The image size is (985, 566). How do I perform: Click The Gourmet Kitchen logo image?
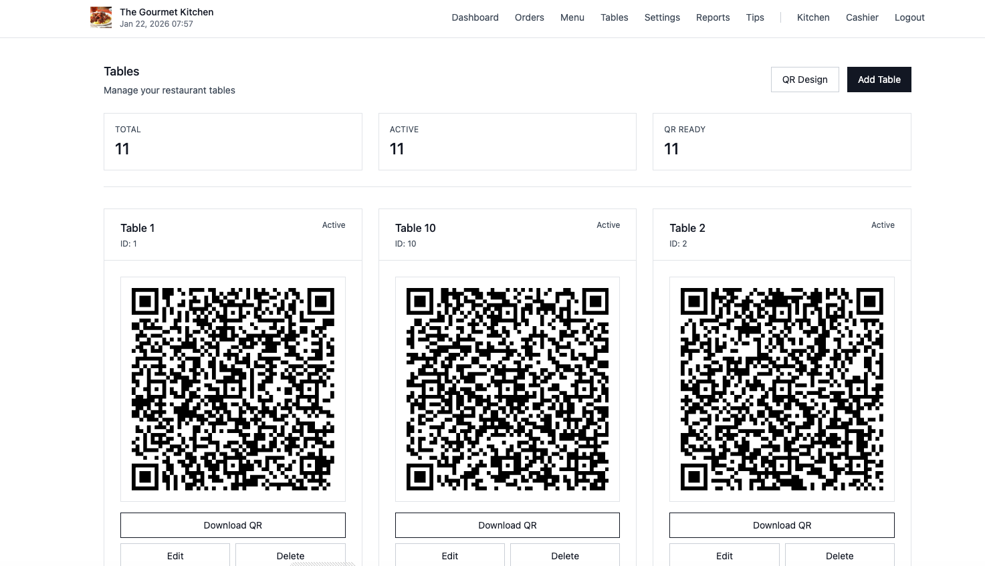coord(101,17)
